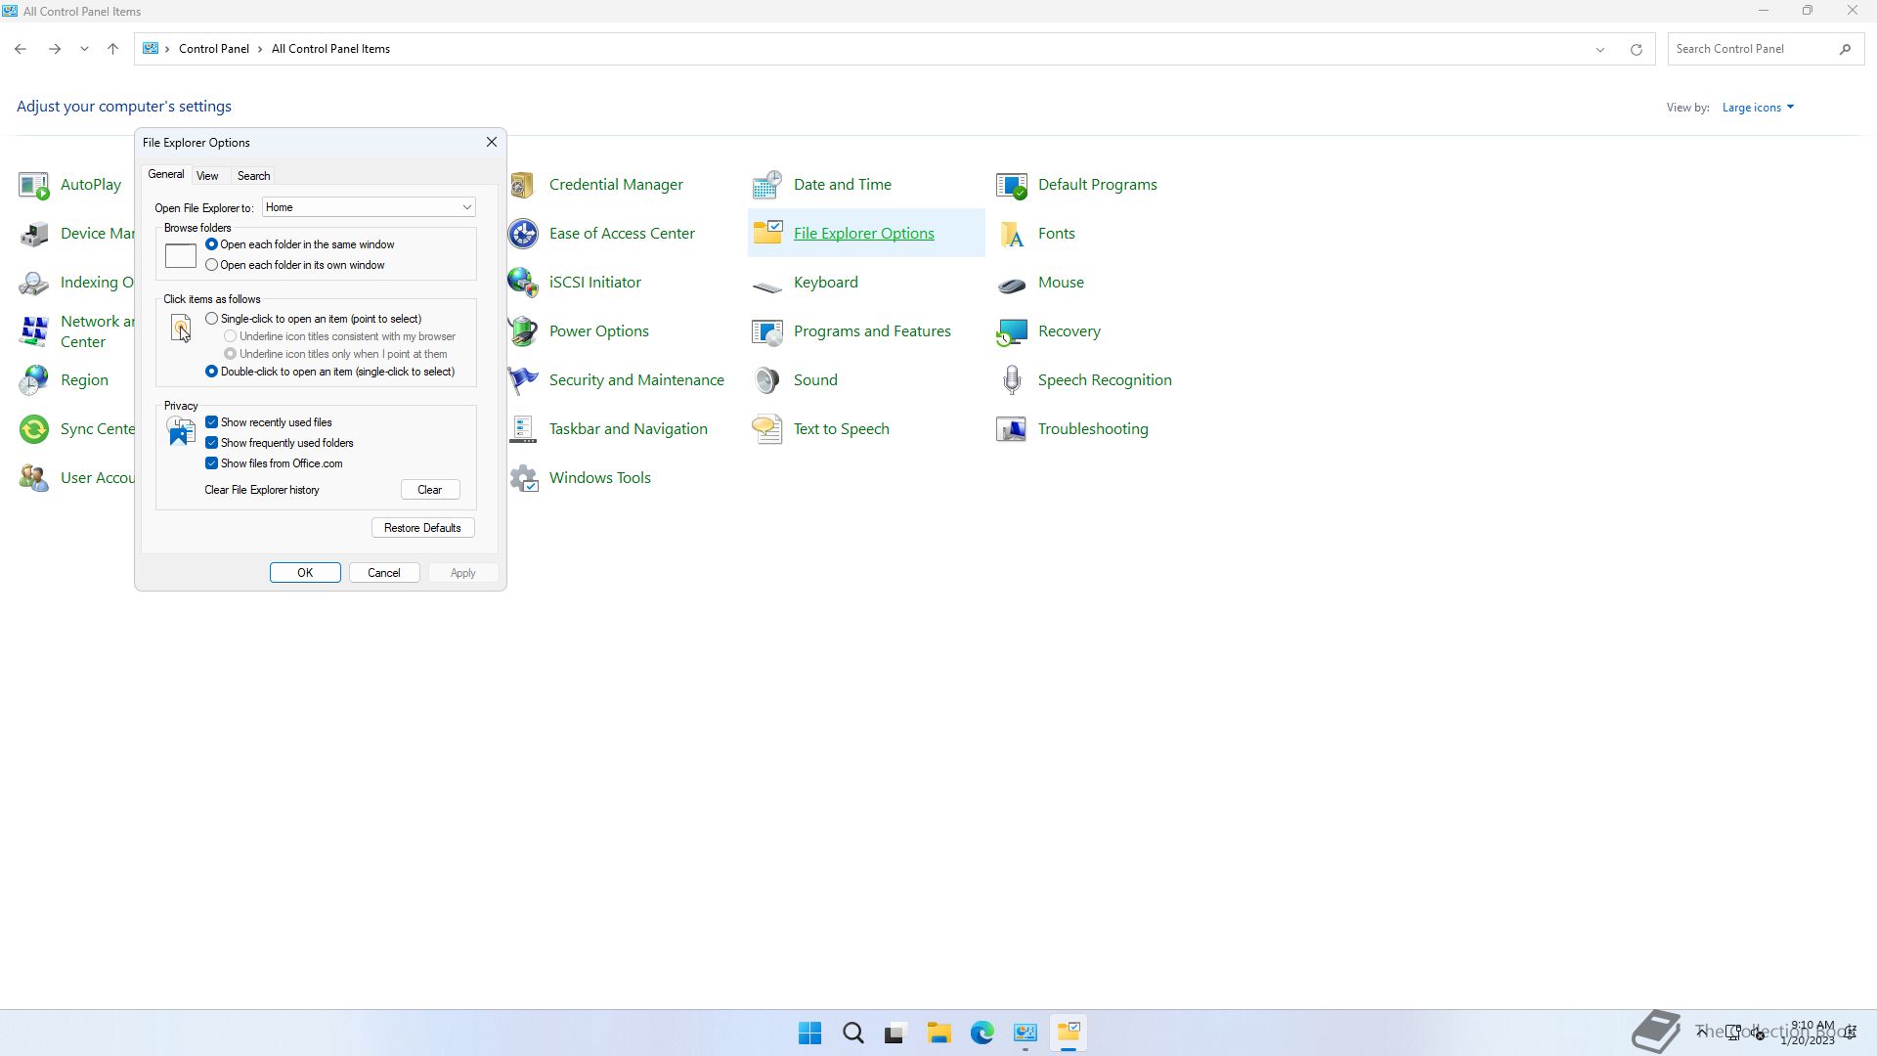This screenshot has height=1056, width=1877.
Task: Click the Sound speaker icon
Action: [767, 380]
